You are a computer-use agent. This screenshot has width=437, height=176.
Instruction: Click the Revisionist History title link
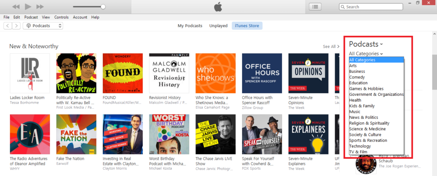pyautogui.click(x=165, y=98)
